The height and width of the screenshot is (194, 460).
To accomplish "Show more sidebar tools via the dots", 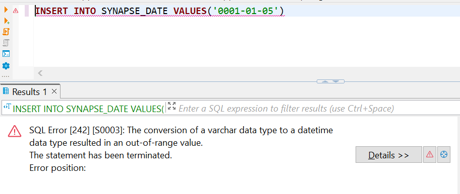I will 6,76.
